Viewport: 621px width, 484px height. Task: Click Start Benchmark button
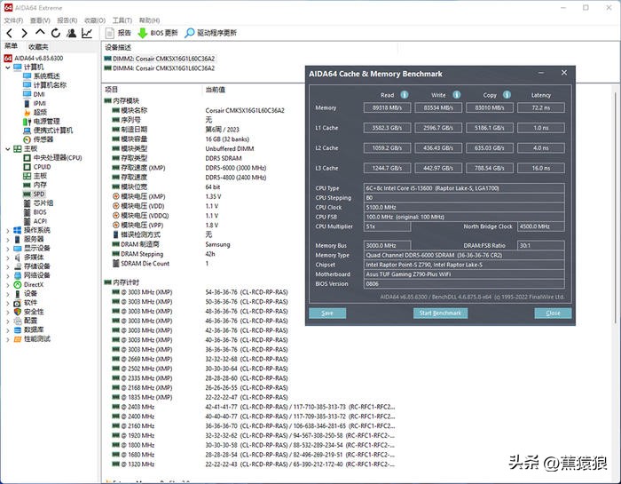[440, 313]
